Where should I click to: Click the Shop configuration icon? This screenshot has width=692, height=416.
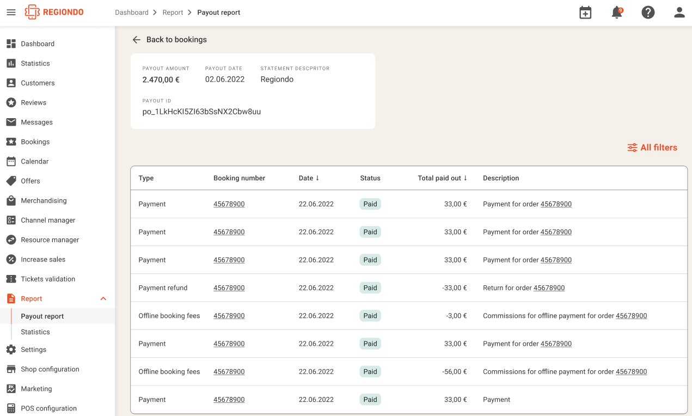point(11,369)
